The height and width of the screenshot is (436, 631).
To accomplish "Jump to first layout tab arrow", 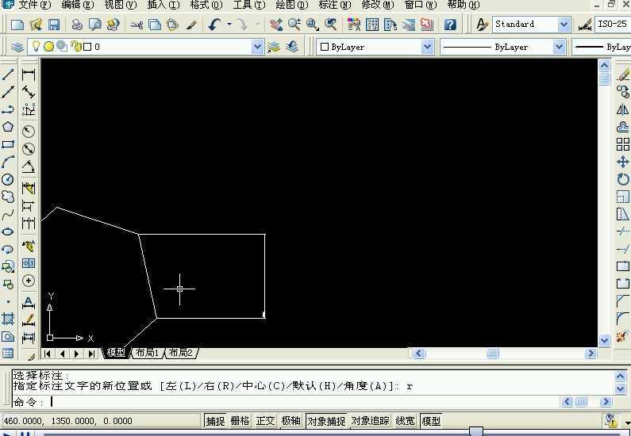I will (48, 354).
